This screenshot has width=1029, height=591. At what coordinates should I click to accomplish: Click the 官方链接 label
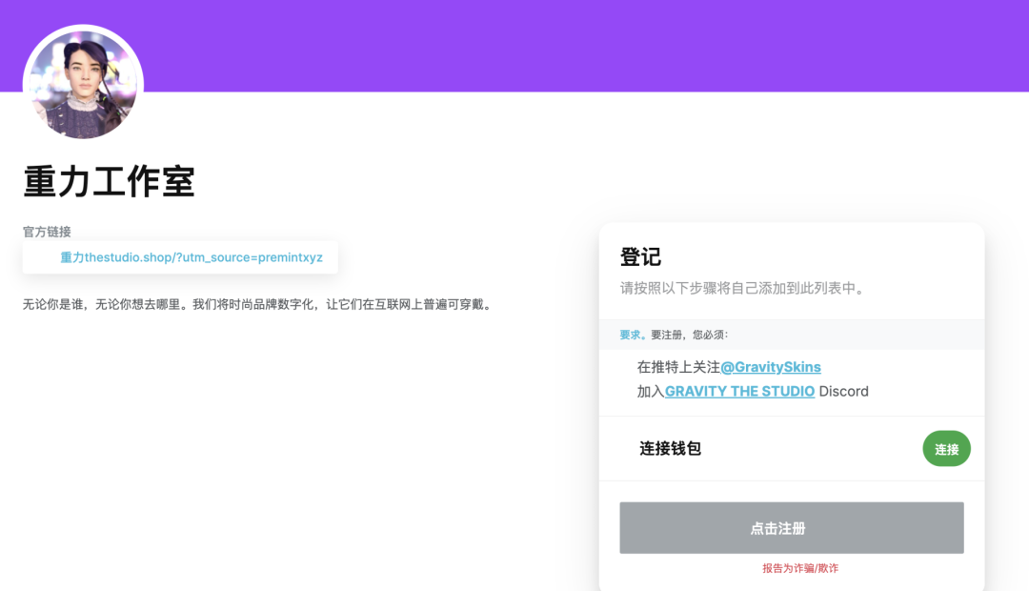tap(47, 232)
